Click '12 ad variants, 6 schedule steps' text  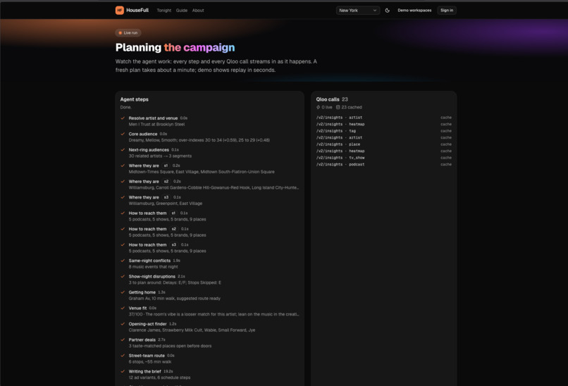tap(159, 378)
